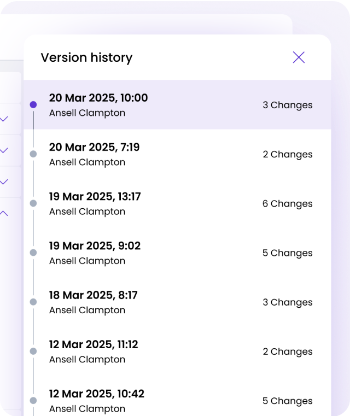
Task: Expand the middle down chevron in the left panel
Action: coord(4,150)
